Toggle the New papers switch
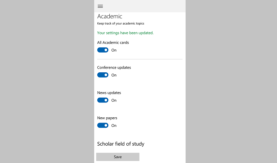This screenshot has width=277, height=163. click(x=103, y=125)
